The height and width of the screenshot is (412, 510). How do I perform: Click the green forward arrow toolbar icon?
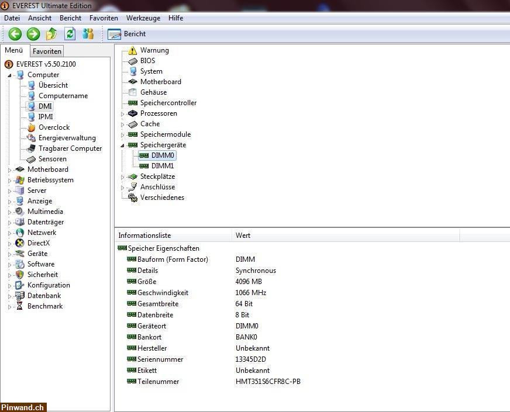click(33, 34)
